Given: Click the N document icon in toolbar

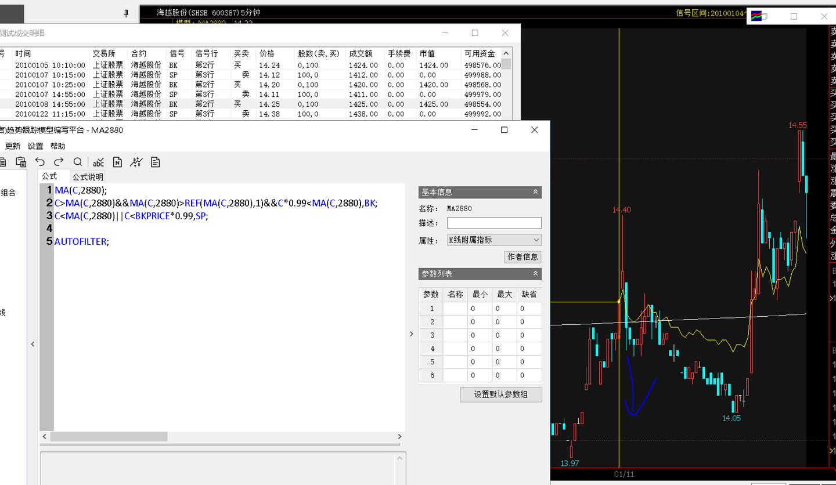Looking at the screenshot, I should tap(117, 162).
